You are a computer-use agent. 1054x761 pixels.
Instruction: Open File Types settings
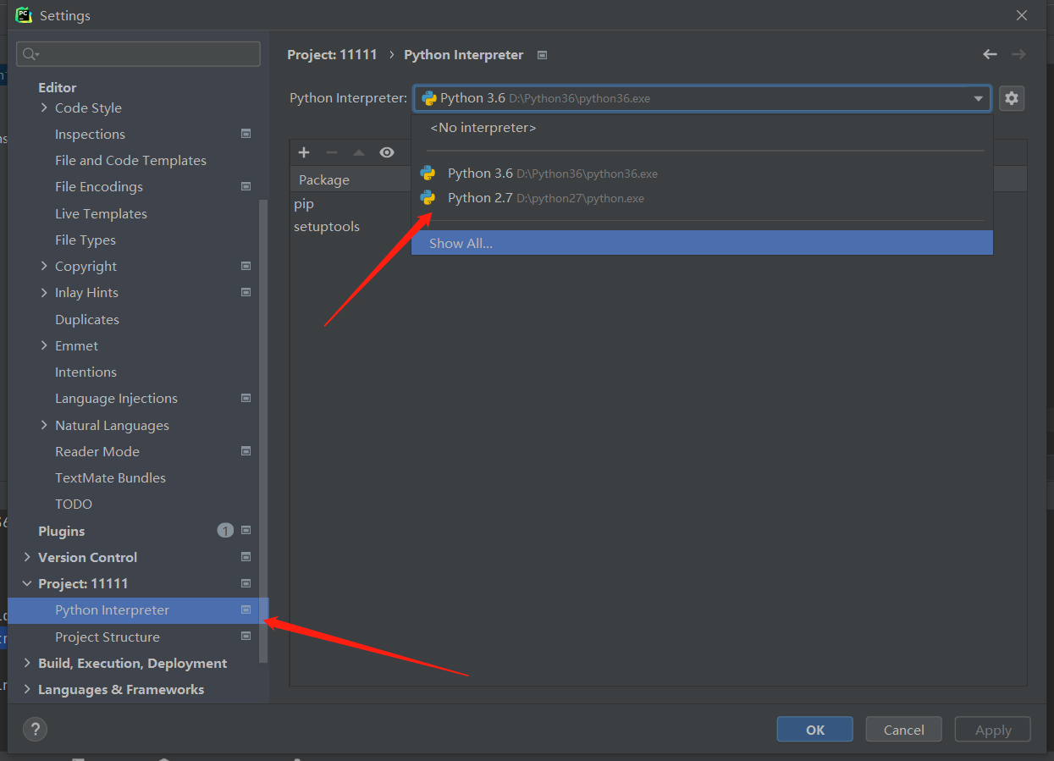(x=86, y=240)
